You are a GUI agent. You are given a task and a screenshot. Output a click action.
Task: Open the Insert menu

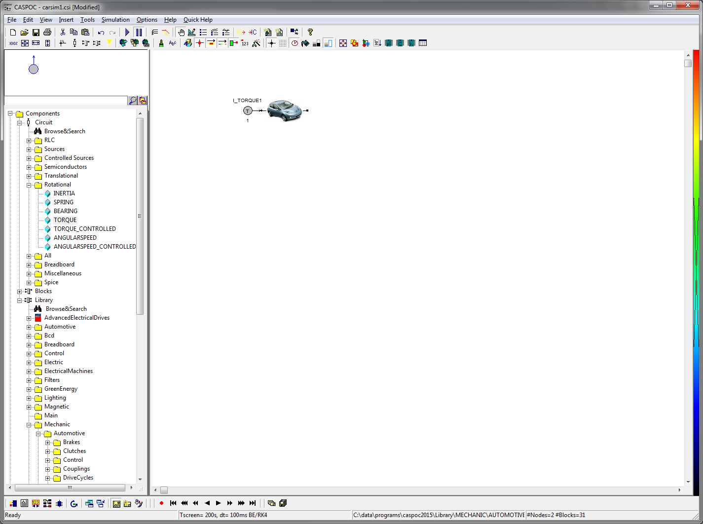tap(66, 20)
